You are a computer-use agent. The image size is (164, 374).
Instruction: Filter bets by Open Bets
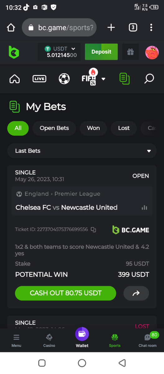(x=54, y=128)
